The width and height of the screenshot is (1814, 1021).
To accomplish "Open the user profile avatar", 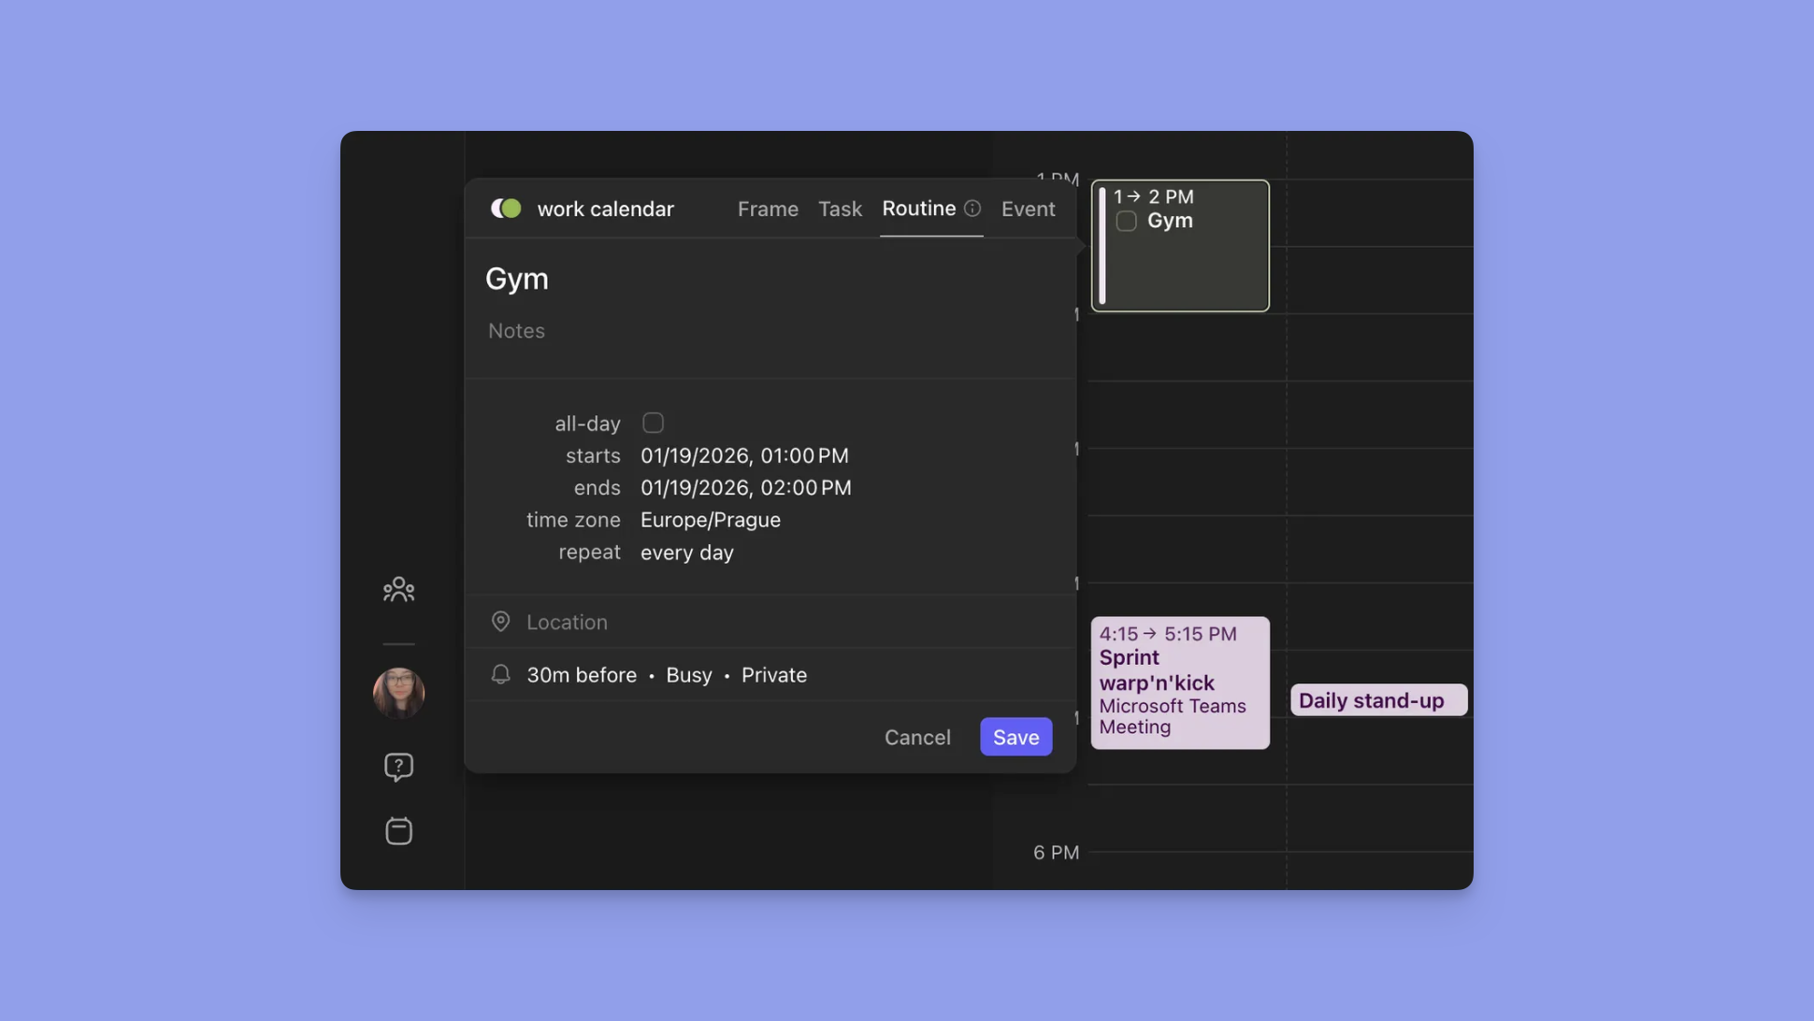I will (398, 693).
